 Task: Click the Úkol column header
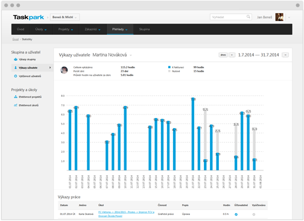(101, 205)
